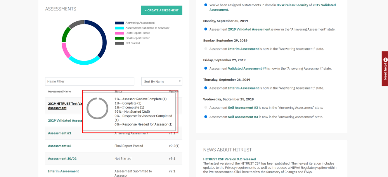Screen dimensions: 388x177
Task: Select the Answering Assessment legend swatch
Action: (119, 23)
